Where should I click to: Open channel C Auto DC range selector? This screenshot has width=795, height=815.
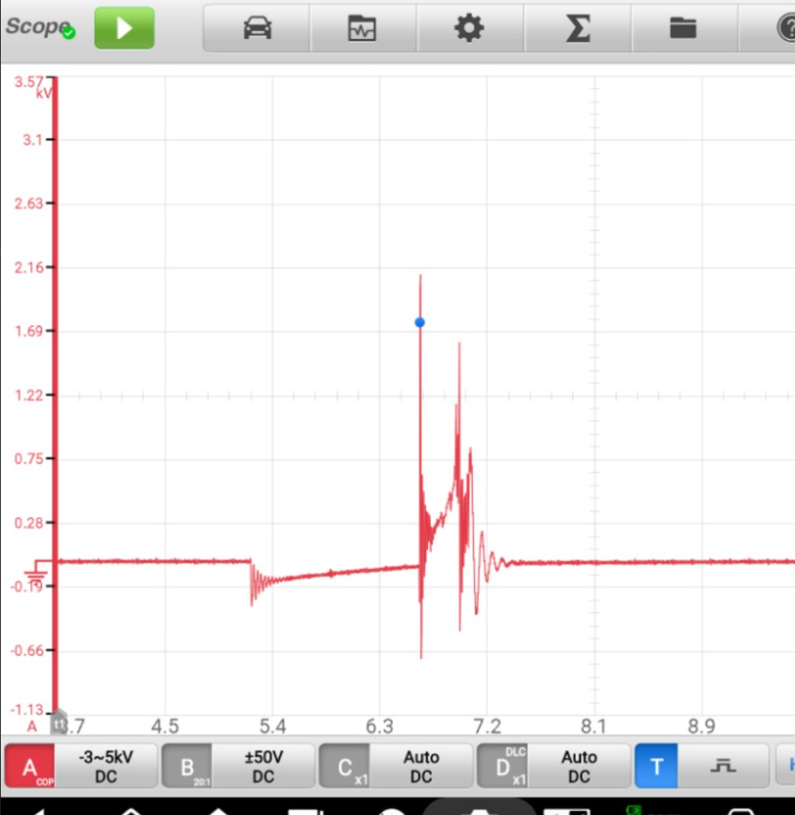click(x=421, y=766)
